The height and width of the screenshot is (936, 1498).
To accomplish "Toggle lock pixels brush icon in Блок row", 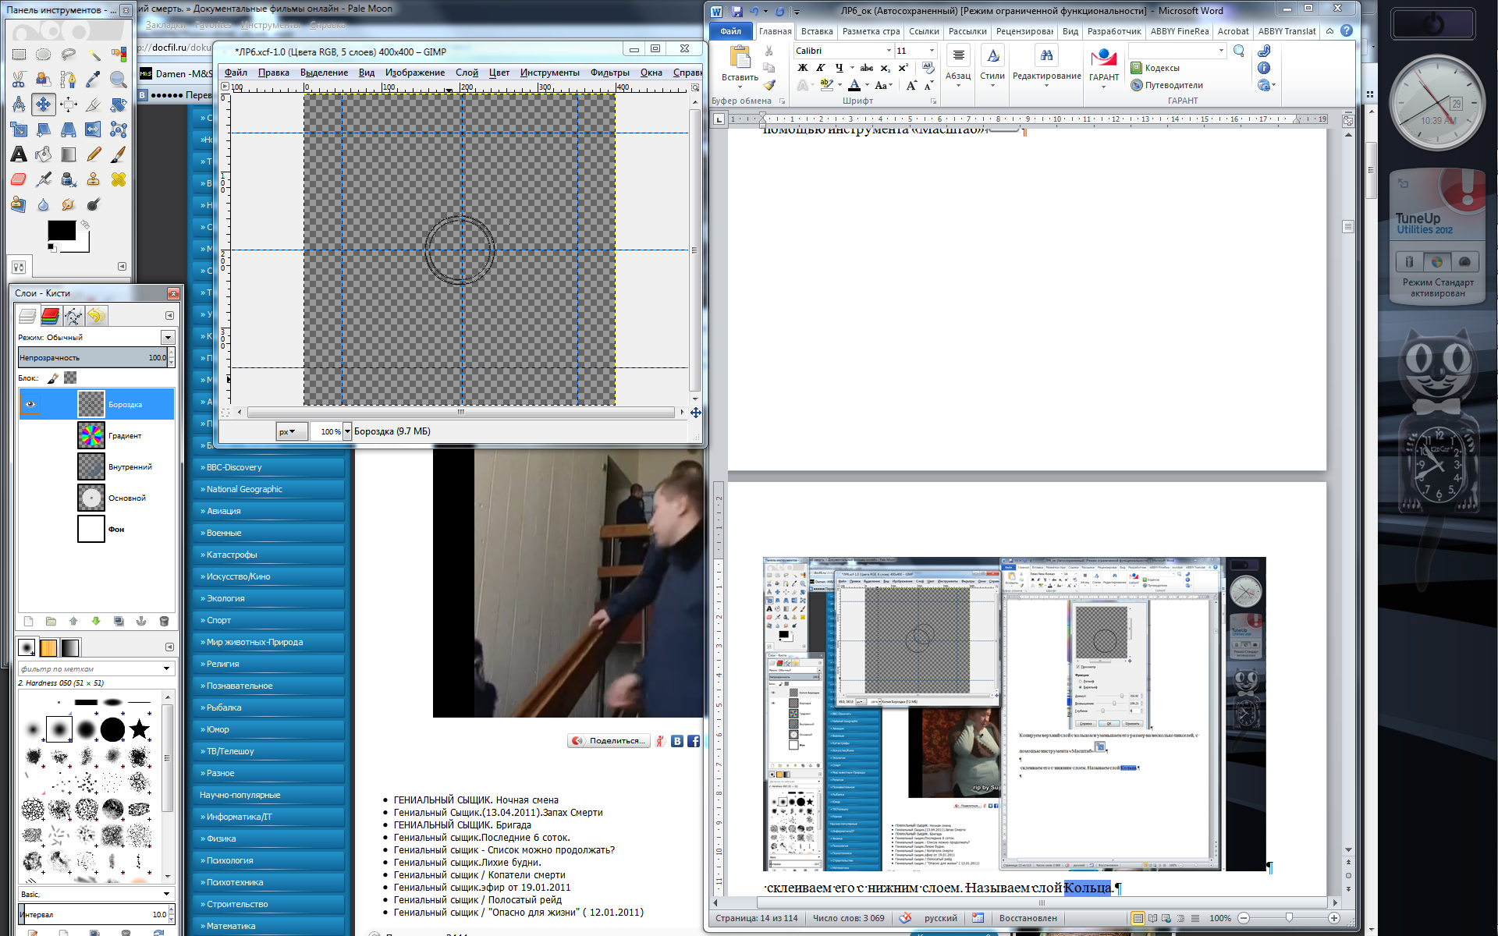I will (53, 378).
